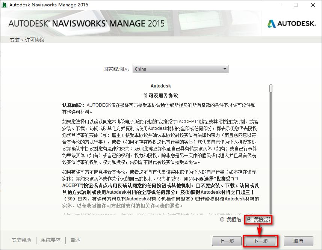Click the Navisworks Manage 2015 banner logo
Screen dimensions: 322x250
86,23
